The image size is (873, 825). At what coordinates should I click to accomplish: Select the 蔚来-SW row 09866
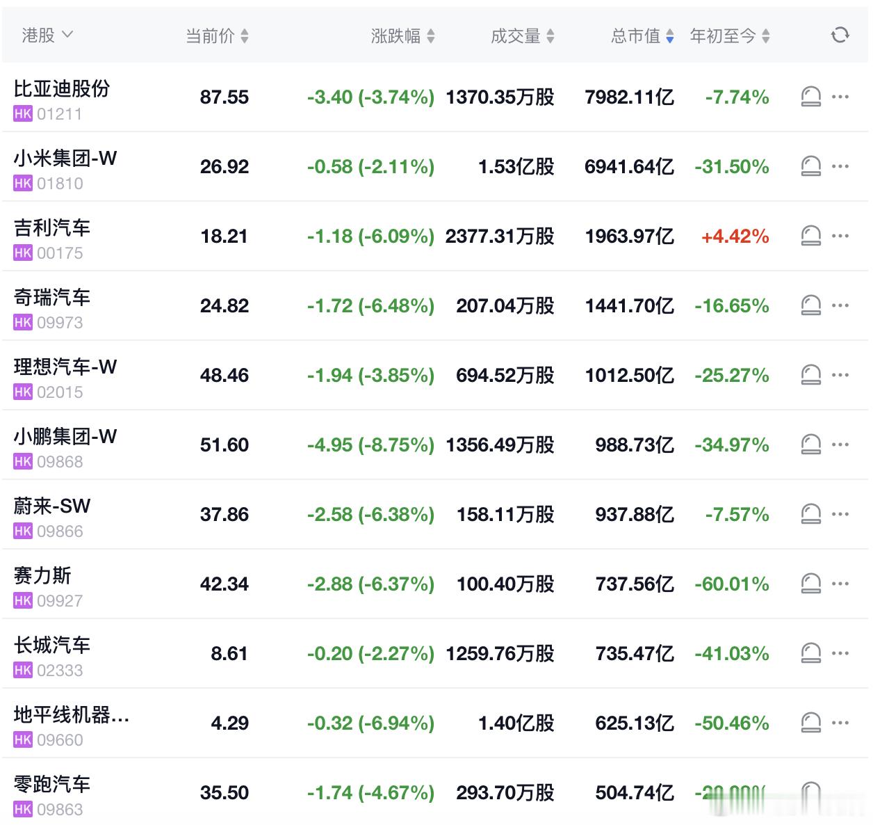[x=435, y=514]
